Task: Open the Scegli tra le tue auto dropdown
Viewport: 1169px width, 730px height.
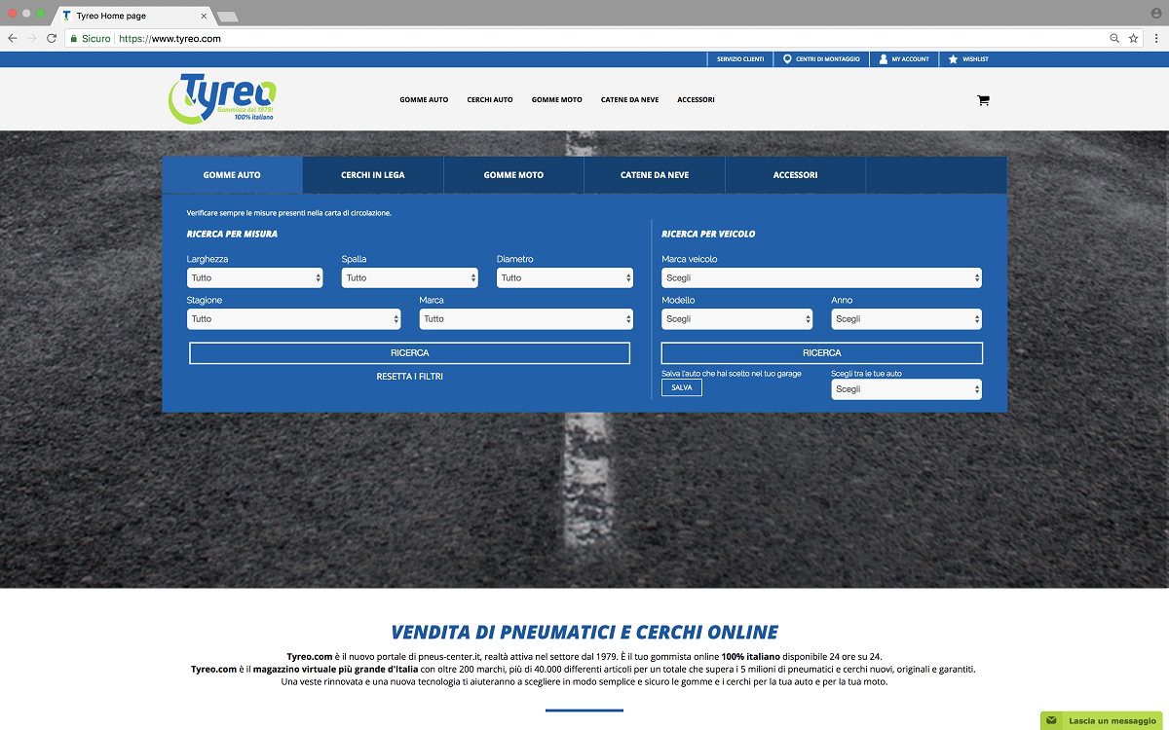Action: point(906,388)
